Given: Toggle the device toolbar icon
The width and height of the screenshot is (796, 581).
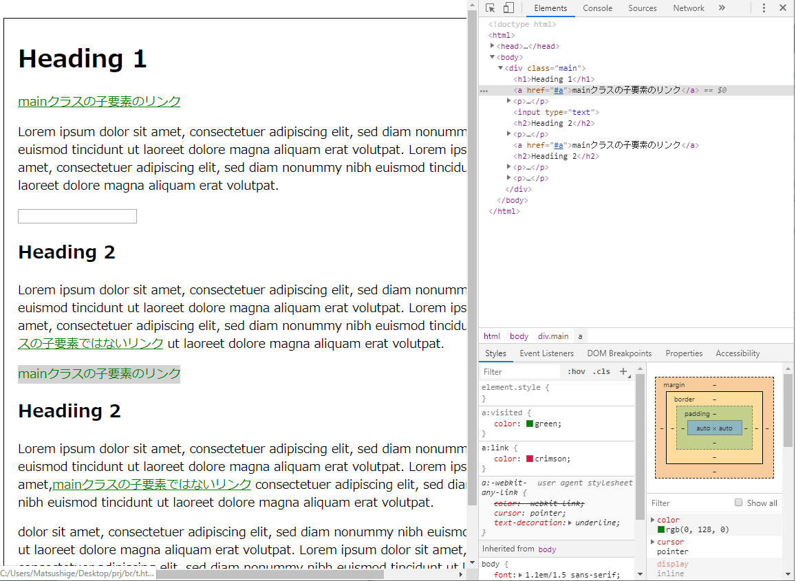Looking at the screenshot, I should pyautogui.click(x=508, y=8).
